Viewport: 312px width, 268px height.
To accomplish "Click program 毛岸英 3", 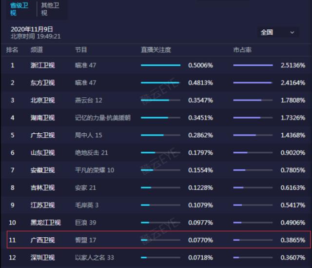I will pos(87,205).
